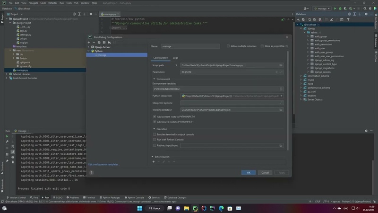Open the Script path type dropdown
Screen dimensions: 378x213
coord(176,65)
